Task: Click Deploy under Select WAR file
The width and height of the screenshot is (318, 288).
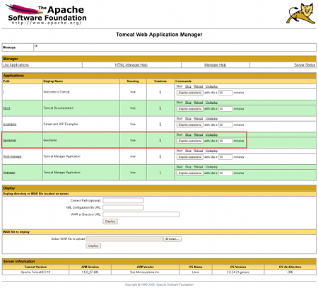Action: click(93, 246)
